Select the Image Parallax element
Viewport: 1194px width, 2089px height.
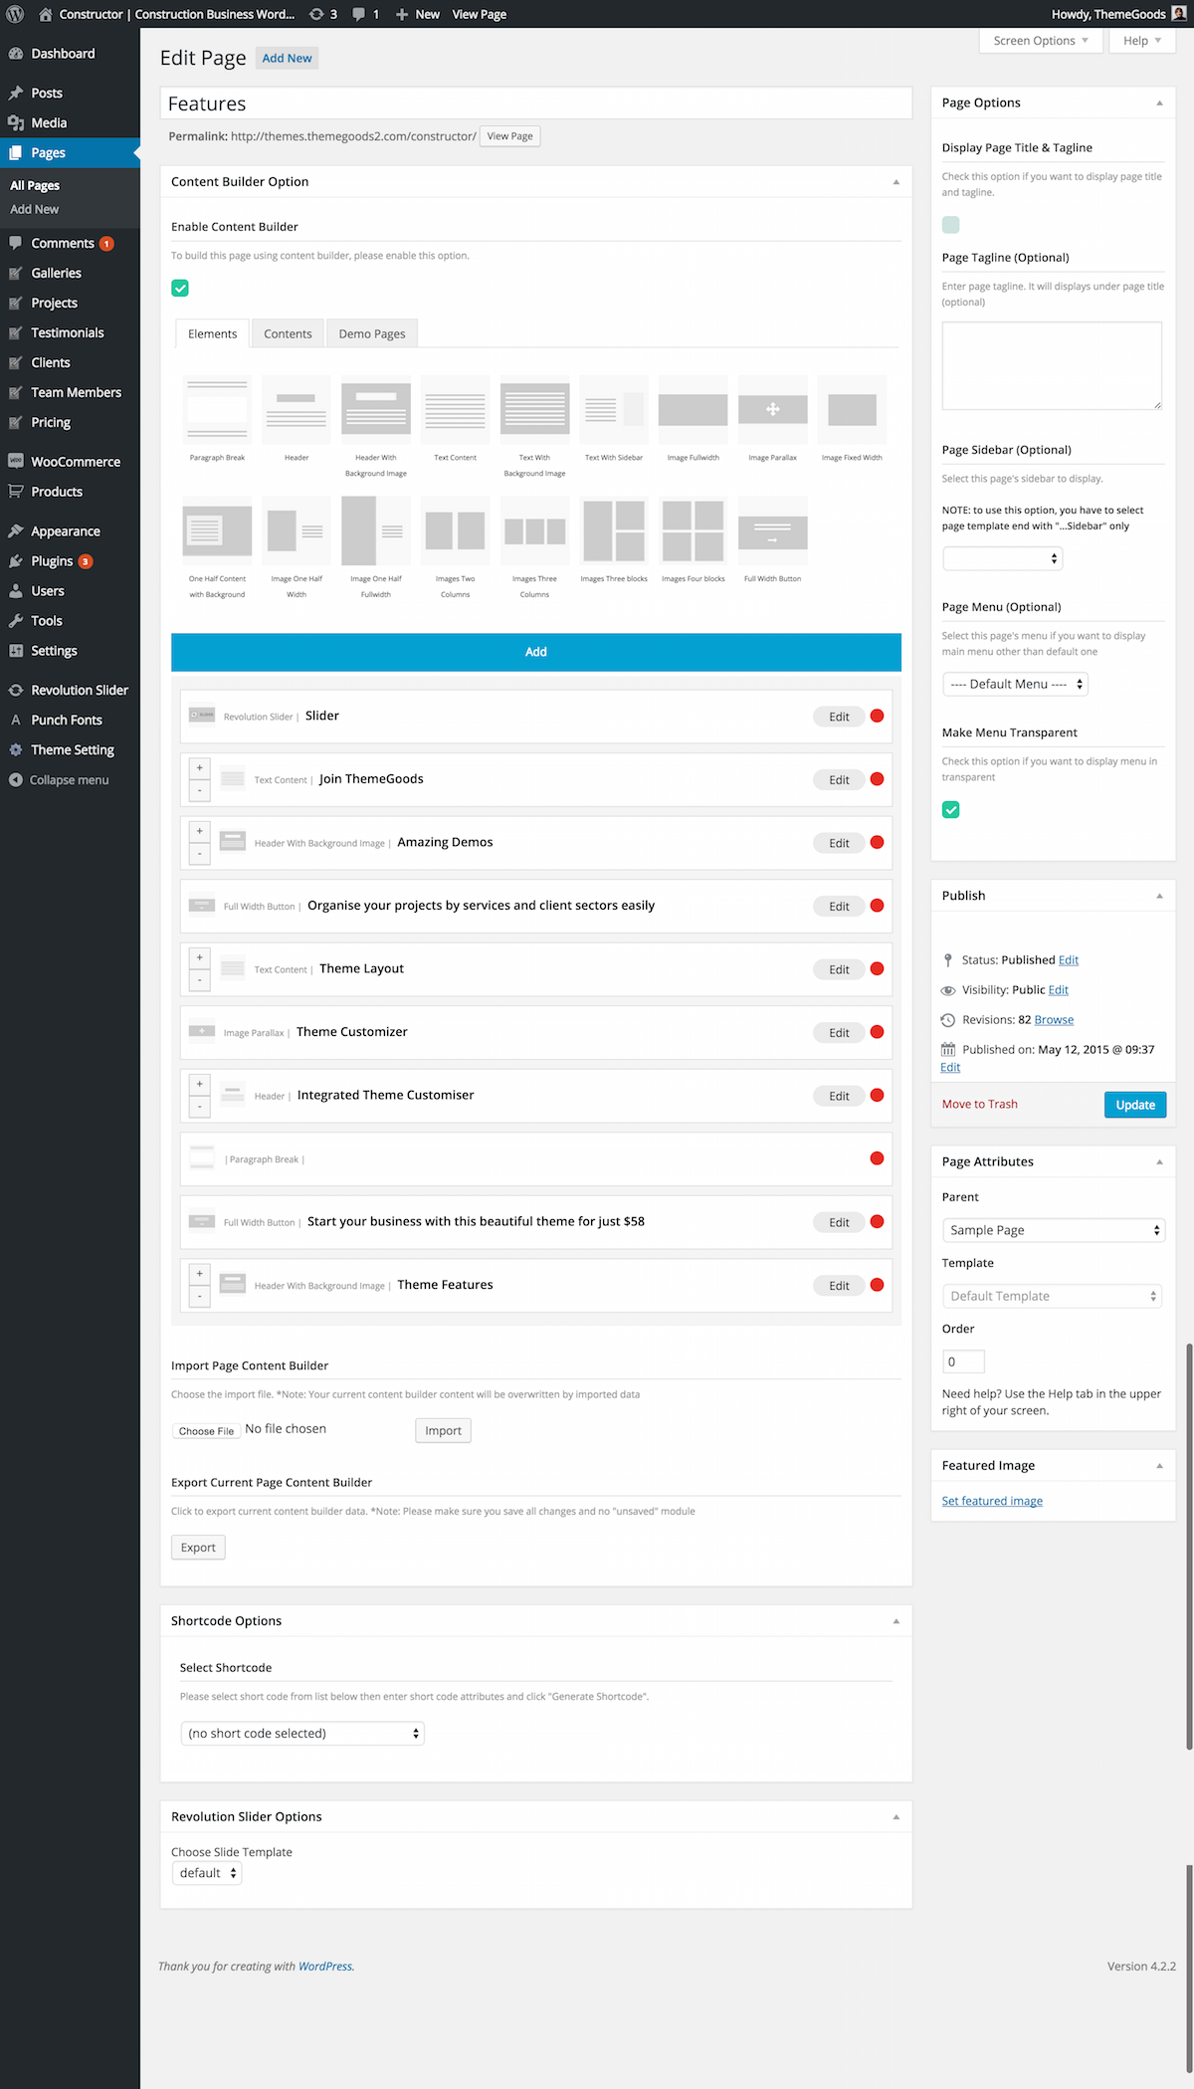(x=773, y=409)
